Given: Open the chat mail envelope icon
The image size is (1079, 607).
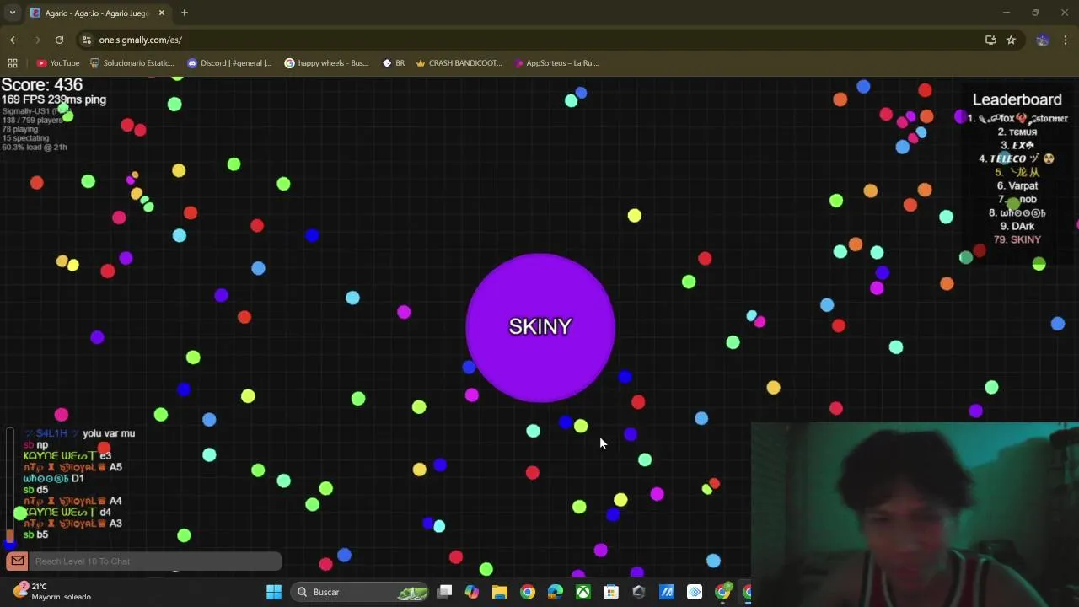Looking at the screenshot, I should (x=17, y=561).
